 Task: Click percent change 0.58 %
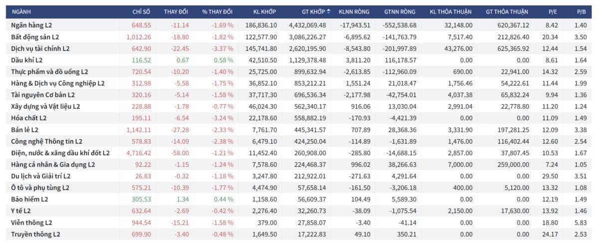[x=223, y=59]
